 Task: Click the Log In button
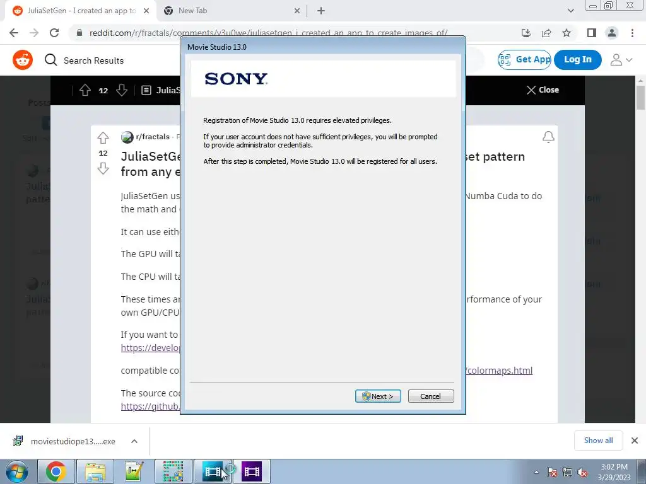[578, 60]
